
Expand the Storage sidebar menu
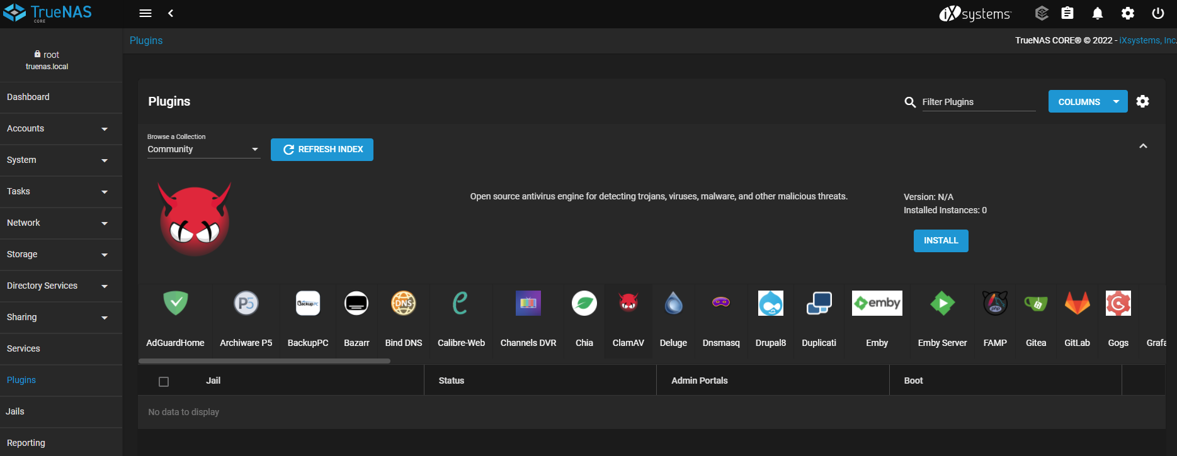pos(61,255)
